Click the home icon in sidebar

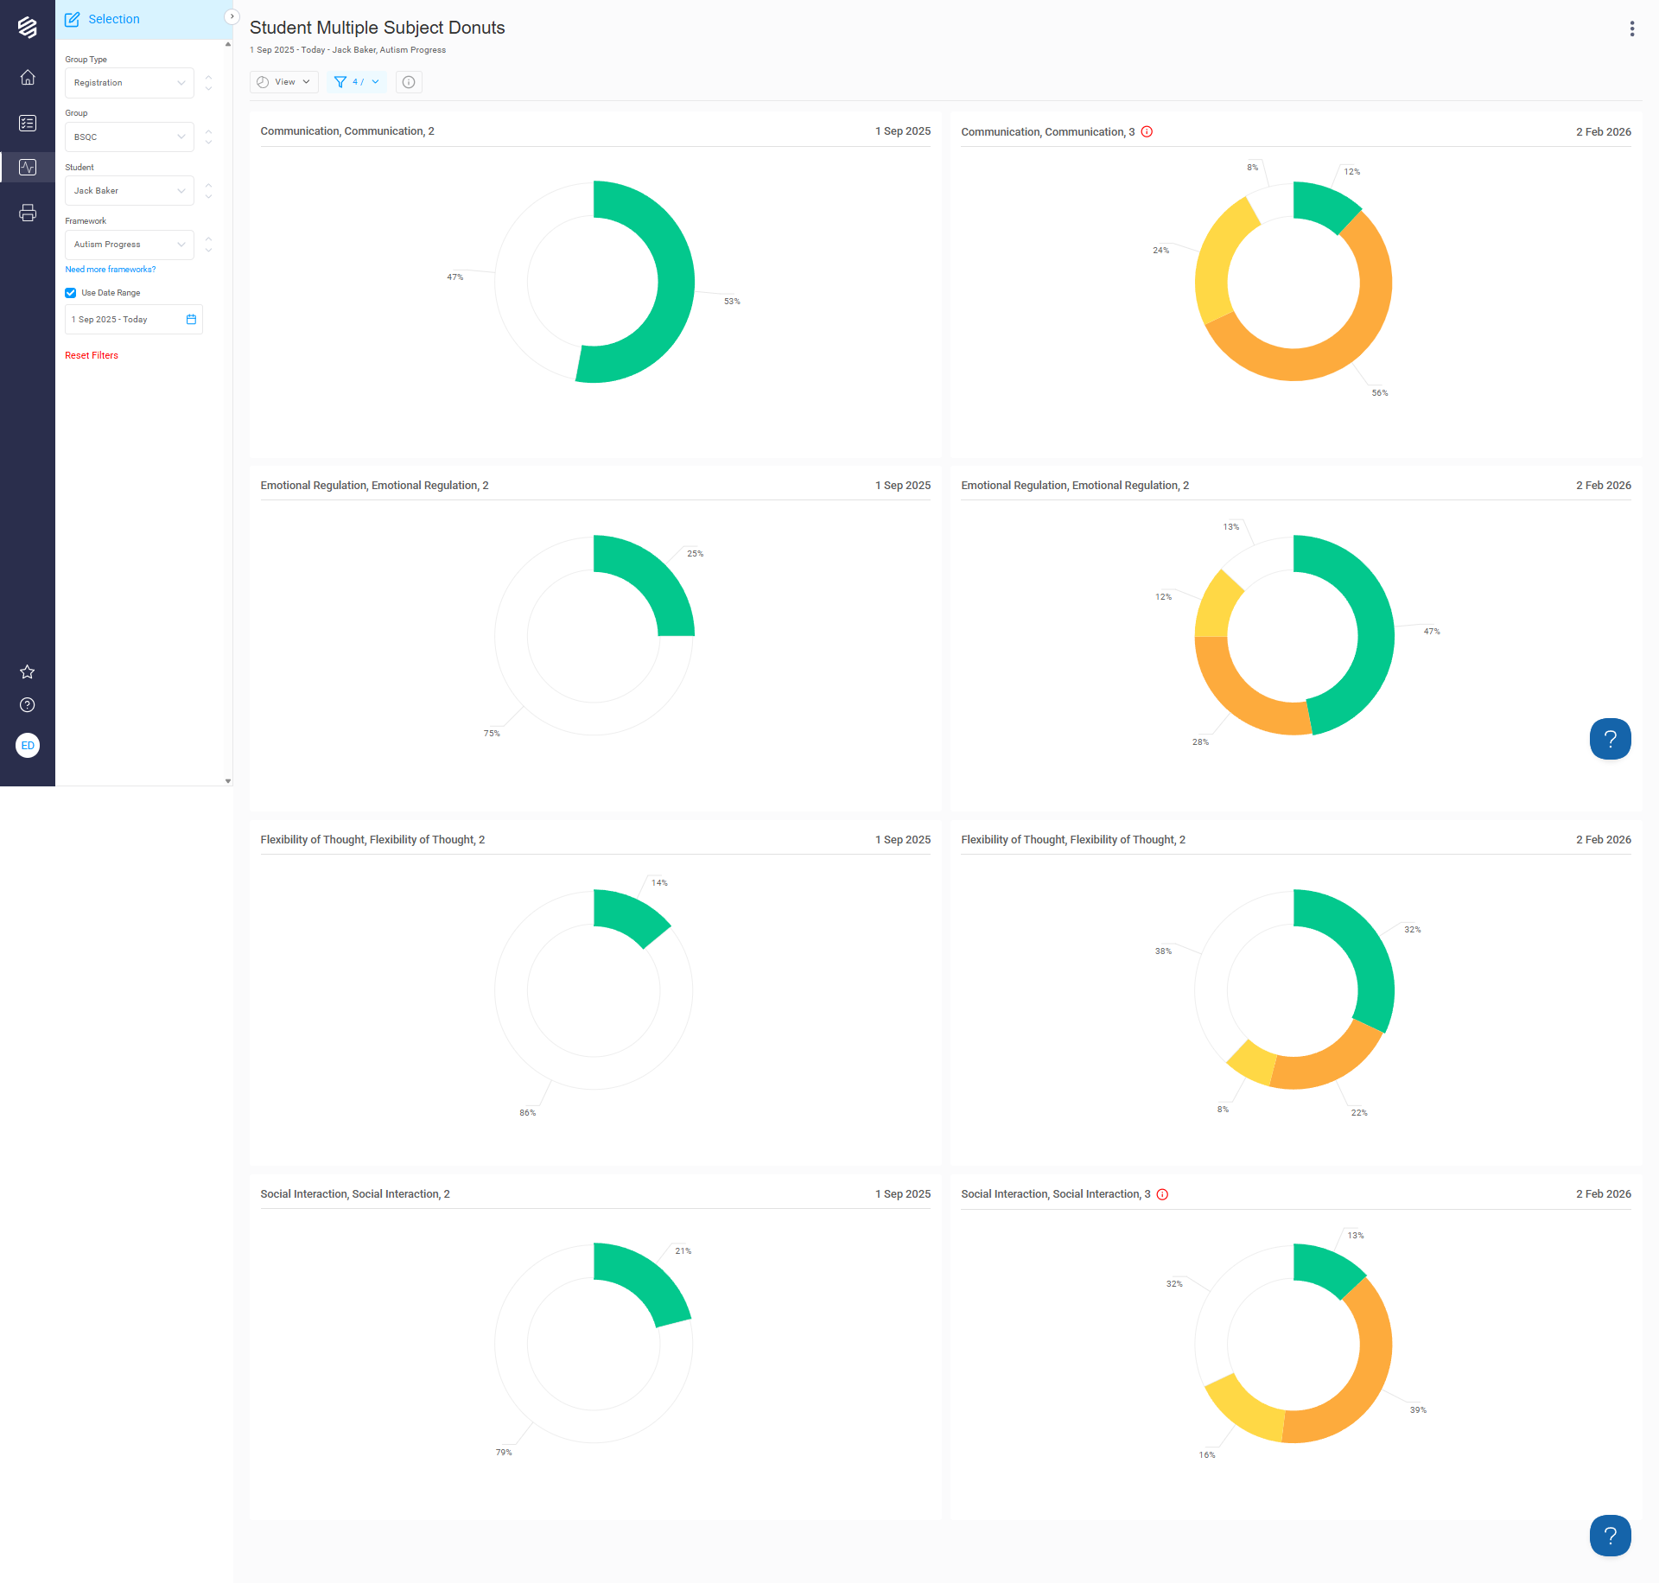[x=28, y=78]
